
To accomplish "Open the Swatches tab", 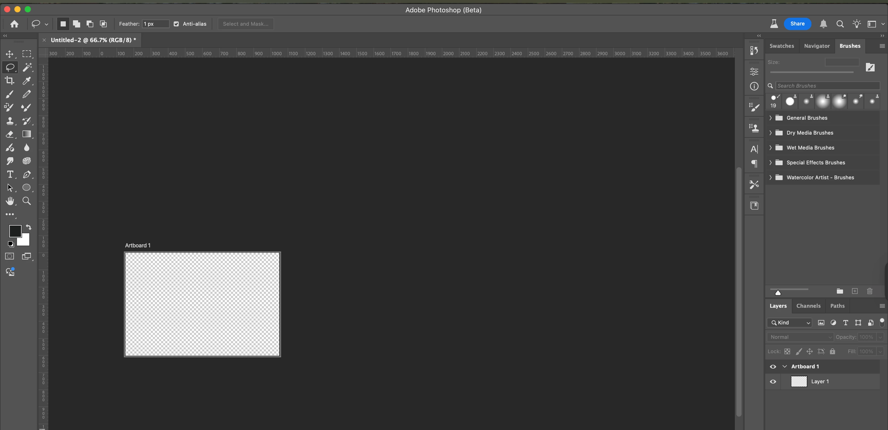I will [x=781, y=46].
